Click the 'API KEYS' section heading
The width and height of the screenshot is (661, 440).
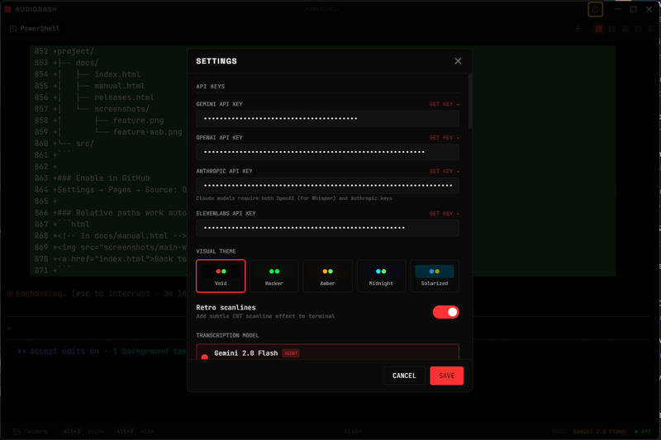coord(211,87)
